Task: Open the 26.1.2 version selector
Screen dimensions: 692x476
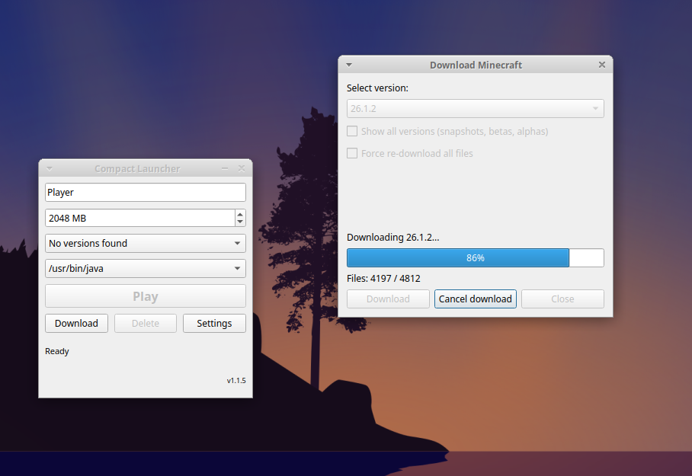Action: click(x=476, y=108)
